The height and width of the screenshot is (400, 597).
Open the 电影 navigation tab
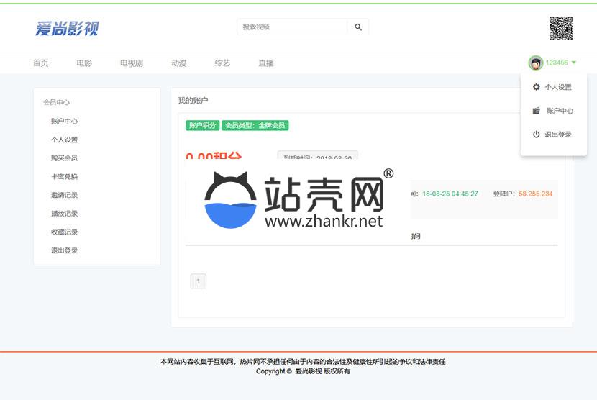tap(84, 63)
